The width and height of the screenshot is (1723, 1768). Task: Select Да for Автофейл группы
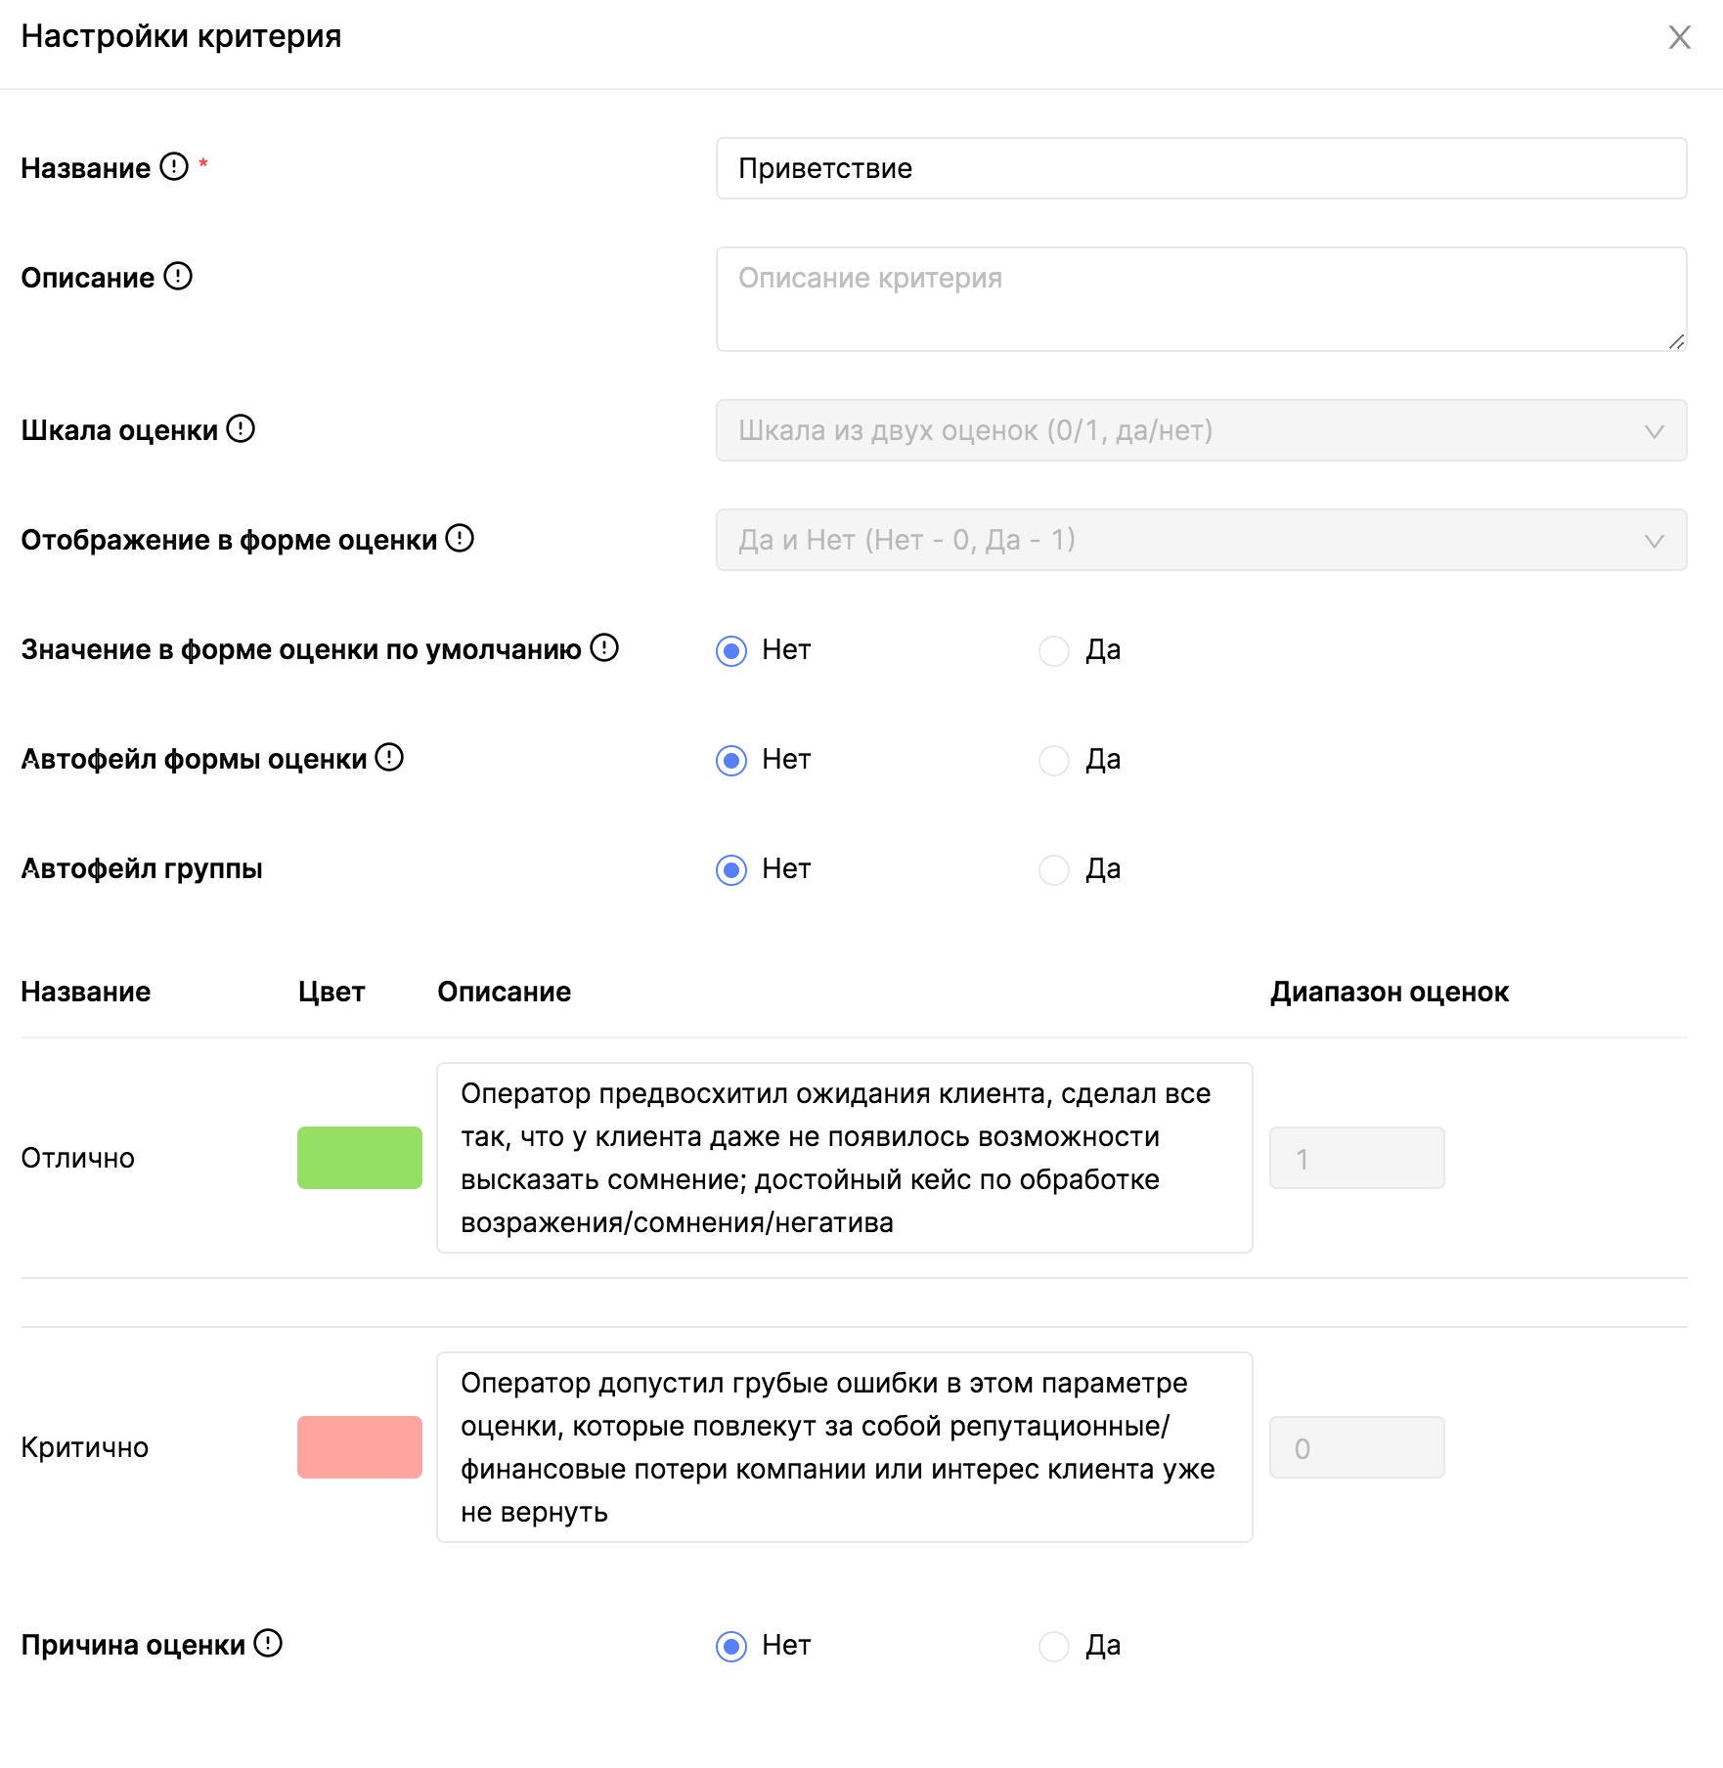[x=1054, y=869]
